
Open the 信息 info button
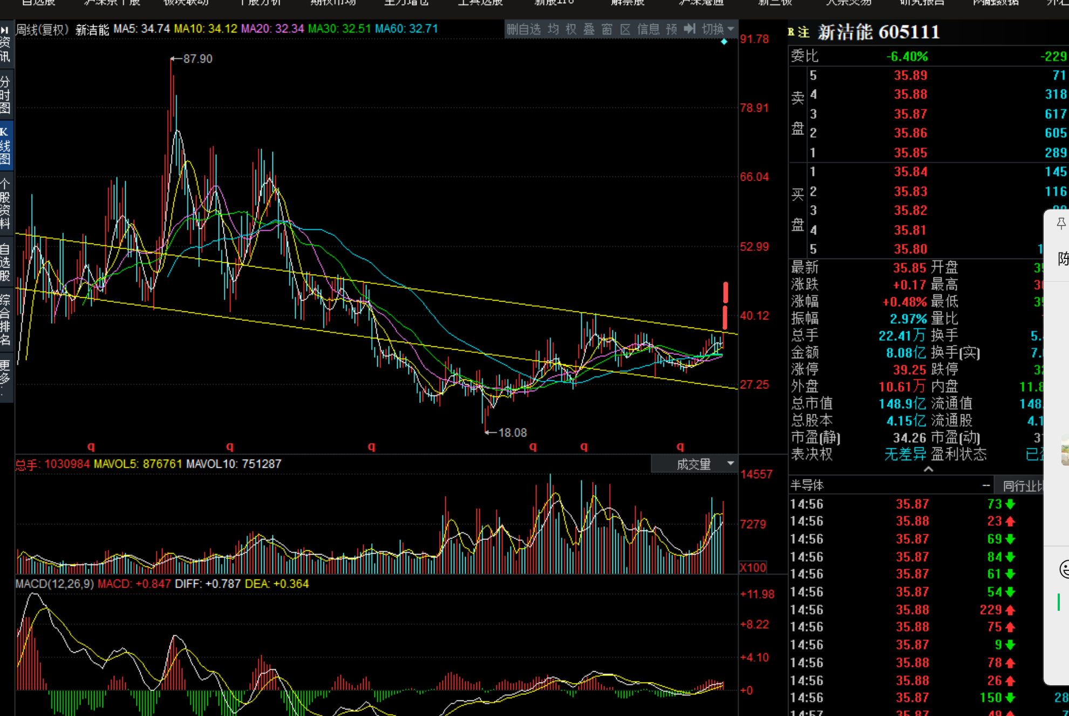[648, 29]
